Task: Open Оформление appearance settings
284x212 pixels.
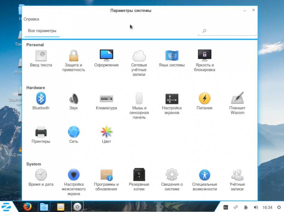Action: 106,56
